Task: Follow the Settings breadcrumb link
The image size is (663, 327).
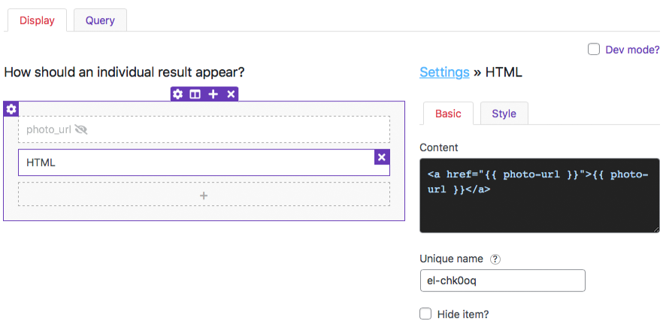Action: pos(444,72)
